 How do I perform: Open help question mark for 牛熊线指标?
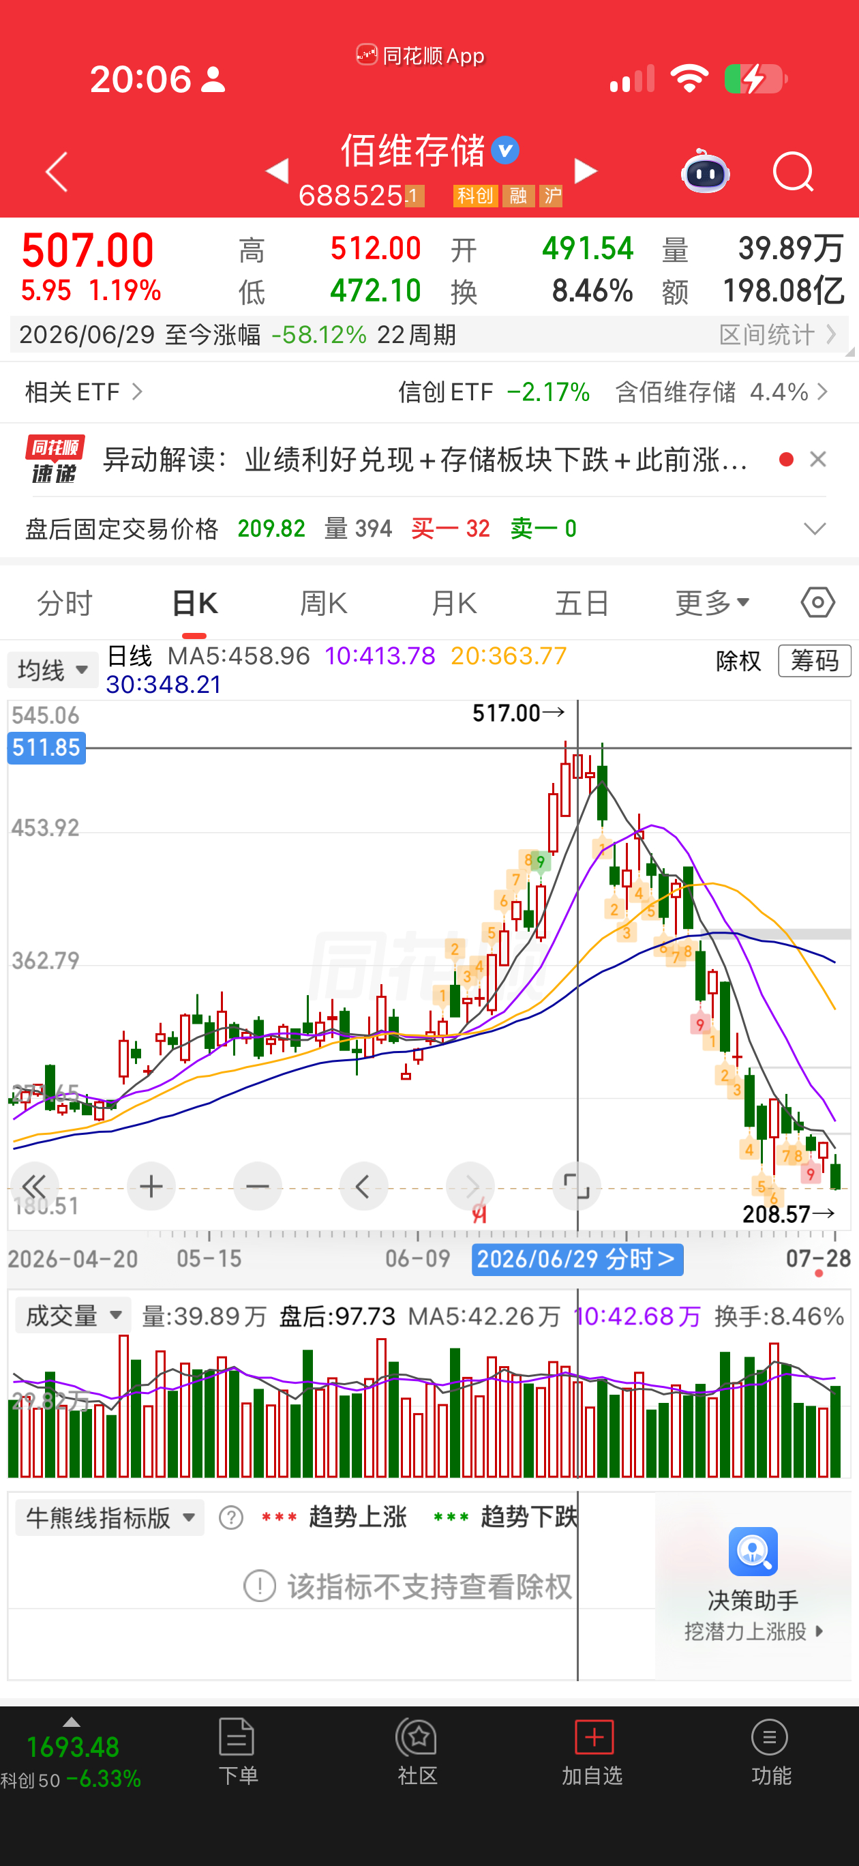(231, 1517)
